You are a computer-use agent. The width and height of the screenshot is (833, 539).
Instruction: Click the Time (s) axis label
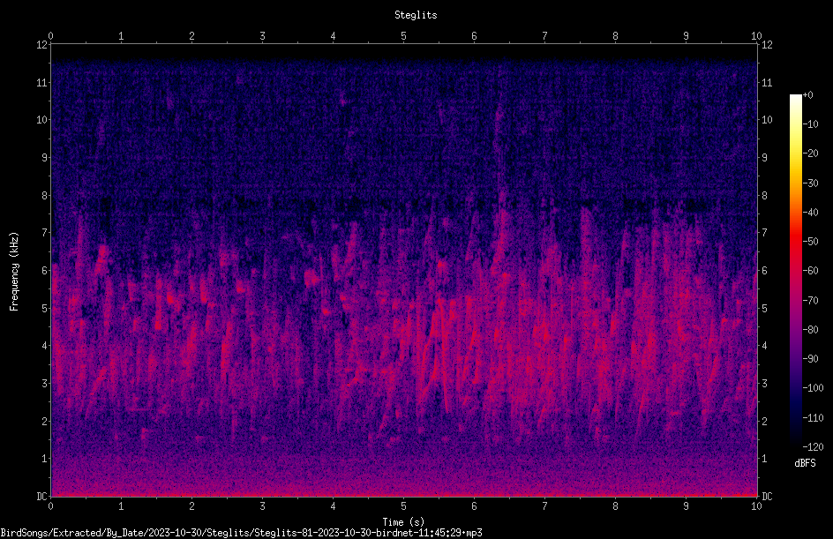[x=403, y=521]
